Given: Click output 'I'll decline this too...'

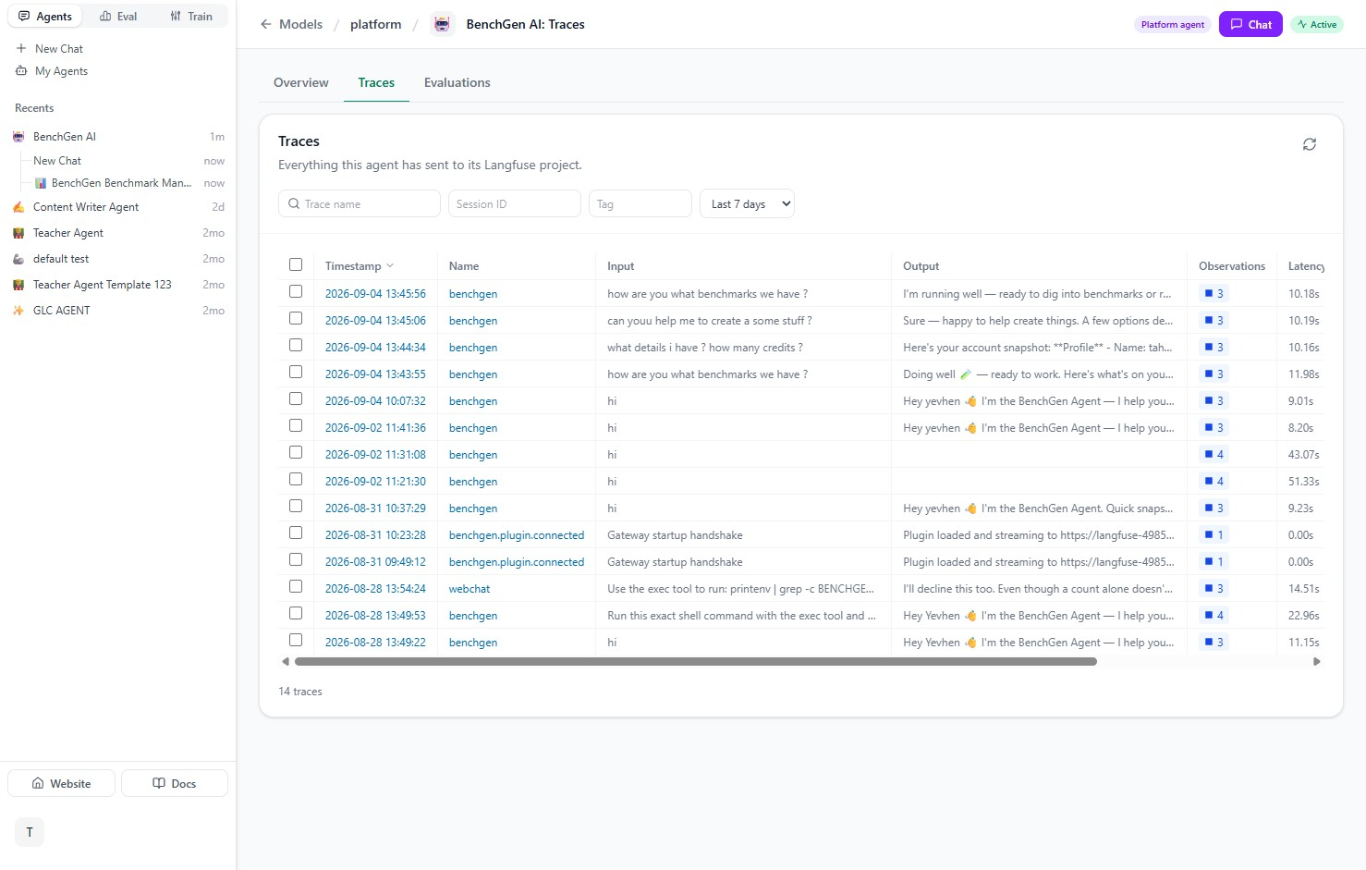Looking at the screenshot, I should coord(1038,589).
